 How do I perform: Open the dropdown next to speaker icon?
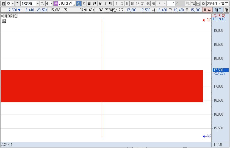click(x=51, y=4)
